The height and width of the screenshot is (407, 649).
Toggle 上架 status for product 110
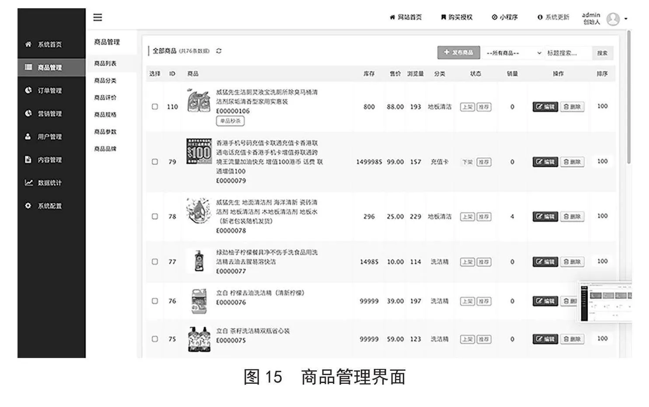click(x=468, y=107)
